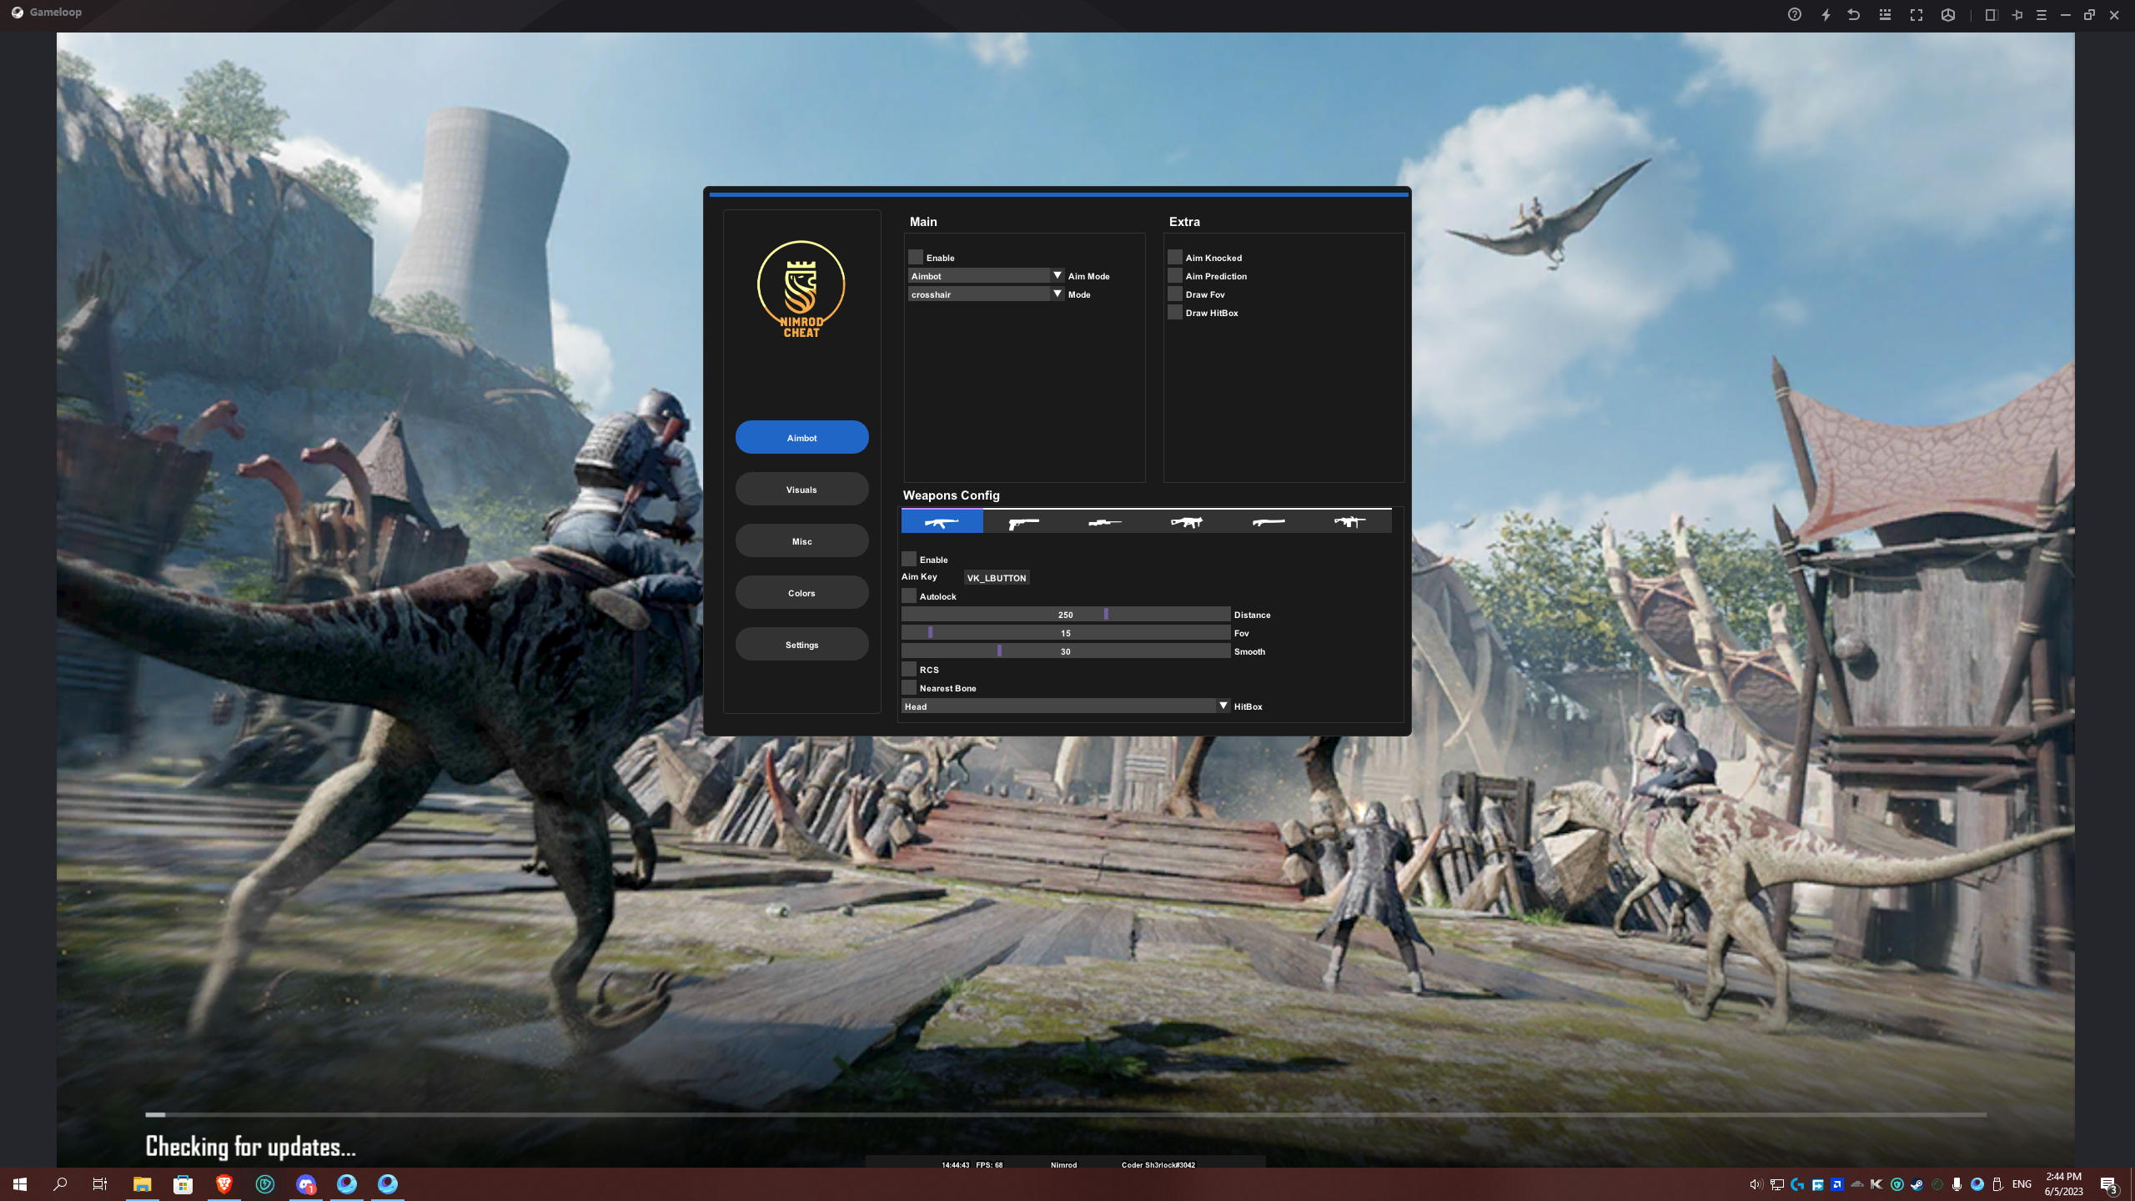This screenshot has height=1201, width=2135.
Task: Click the cube icon in Gameloop title bar
Action: [x=1948, y=14]
